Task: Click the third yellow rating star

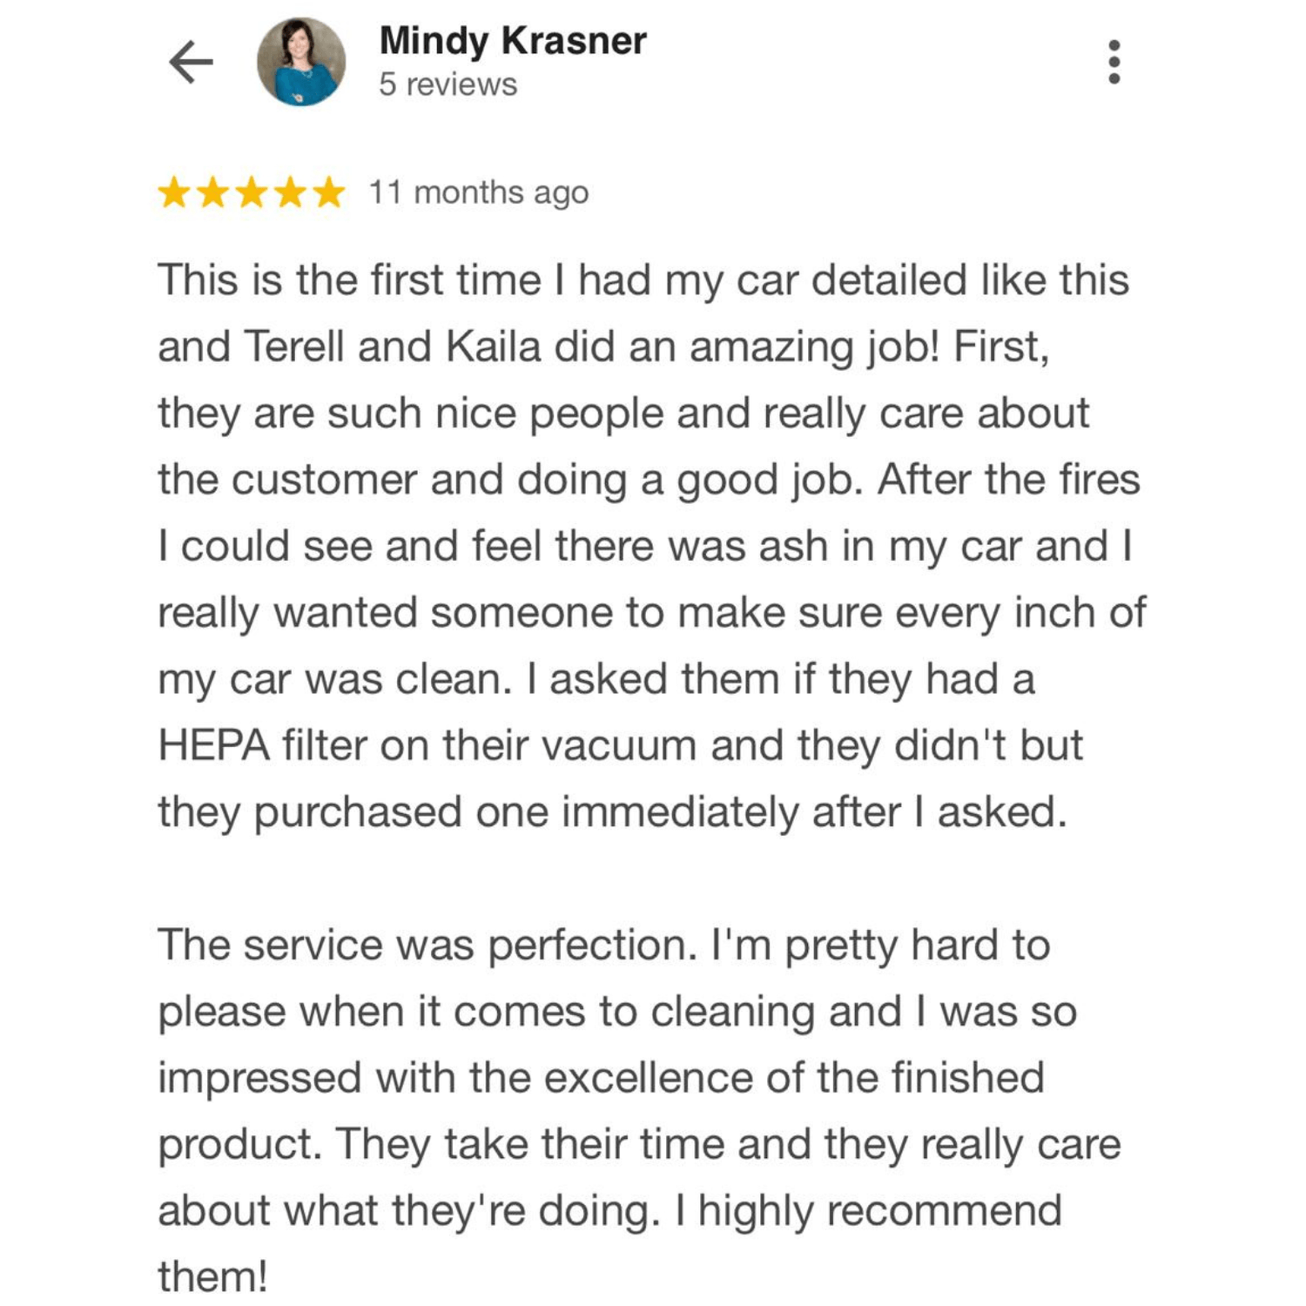Action: point(252,192)
